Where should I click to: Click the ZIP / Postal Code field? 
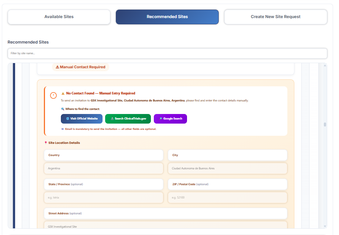point(227,197)
